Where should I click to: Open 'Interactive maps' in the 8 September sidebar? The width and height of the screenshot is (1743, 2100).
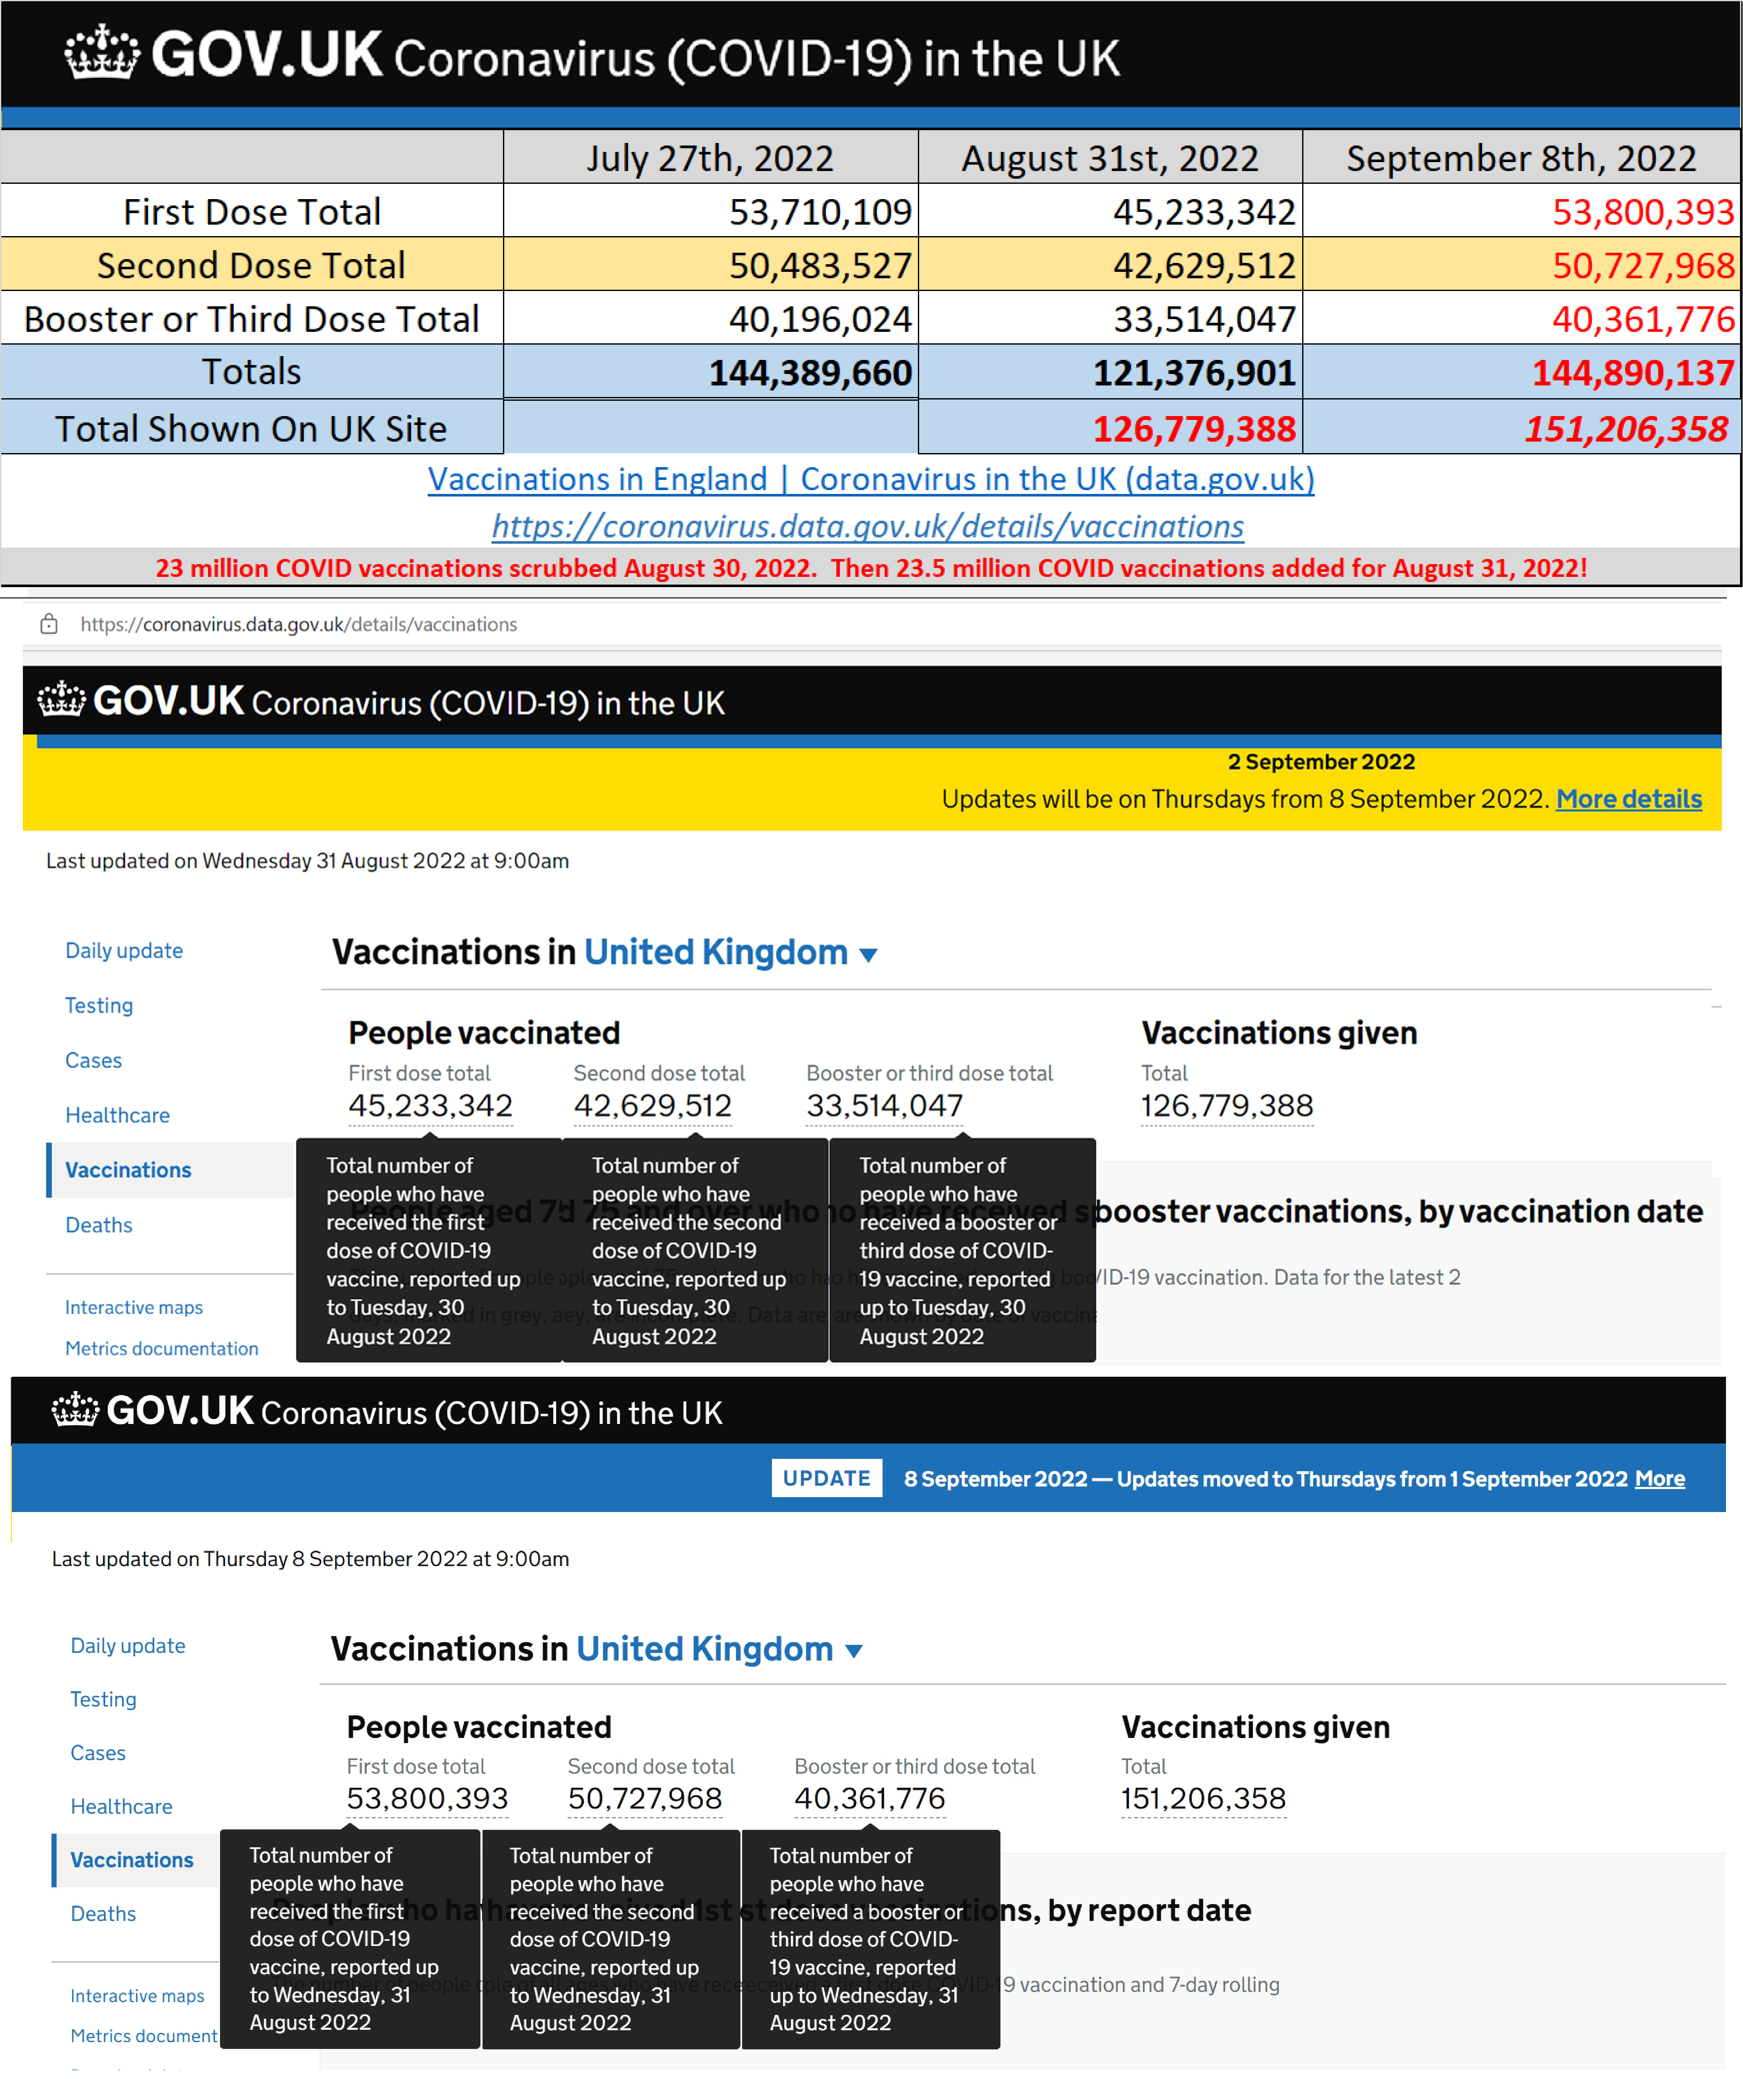(x=137, y=1996)
